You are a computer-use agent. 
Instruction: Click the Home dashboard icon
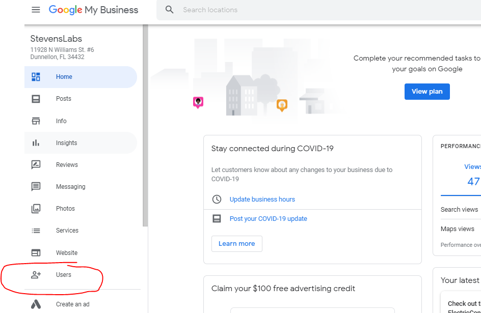(x=36, y=77)
